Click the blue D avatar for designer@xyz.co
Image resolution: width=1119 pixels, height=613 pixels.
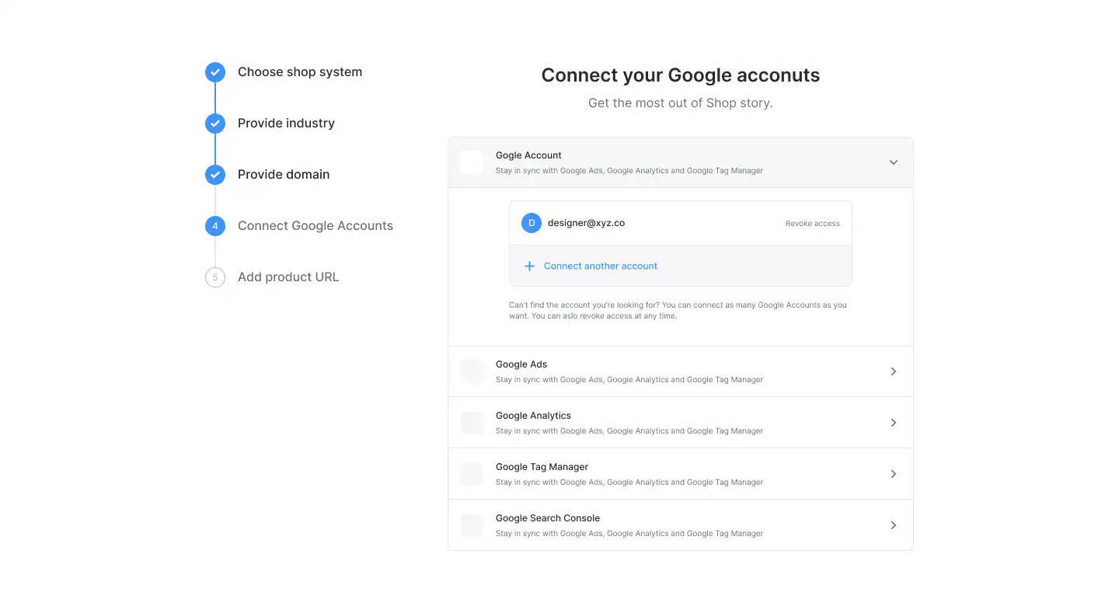(x=532, y=223)
